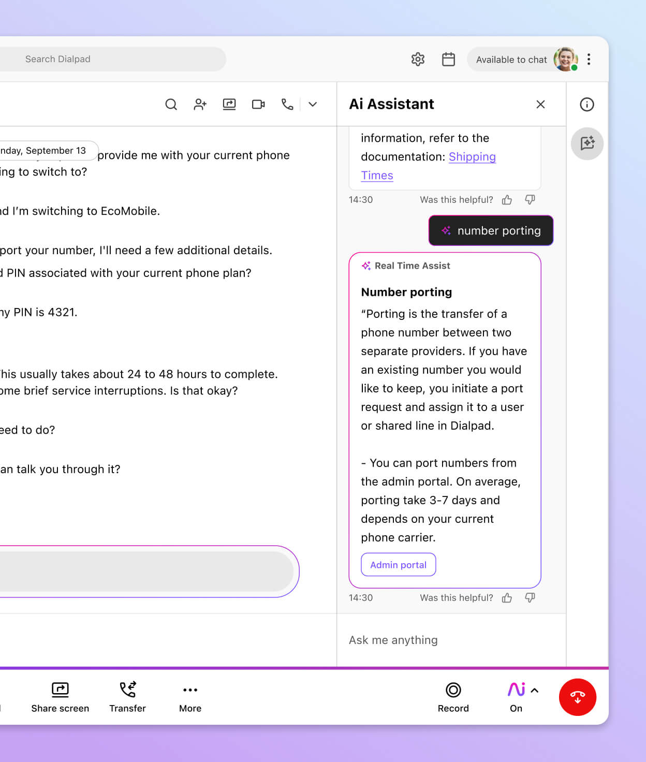This screenshot has height=762, width=646.
Task: Open the Ai Assistant sidebar icon
Action: click(586, 143)
